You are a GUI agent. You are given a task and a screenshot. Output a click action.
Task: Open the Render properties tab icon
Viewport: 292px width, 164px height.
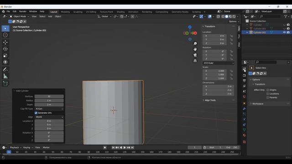pos(245,75)
